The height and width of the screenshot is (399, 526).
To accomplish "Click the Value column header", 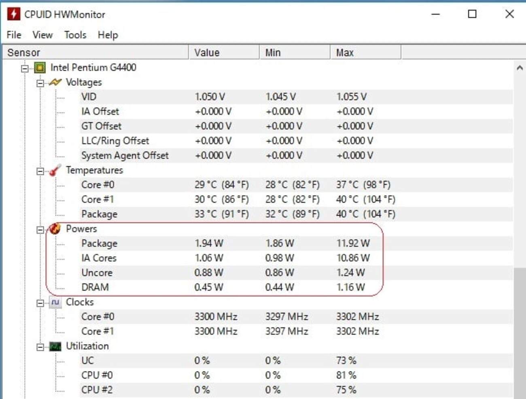I will 223,53.
